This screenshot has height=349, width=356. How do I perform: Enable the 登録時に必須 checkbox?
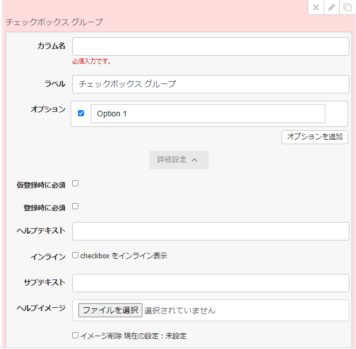click(x=76, y=207)
